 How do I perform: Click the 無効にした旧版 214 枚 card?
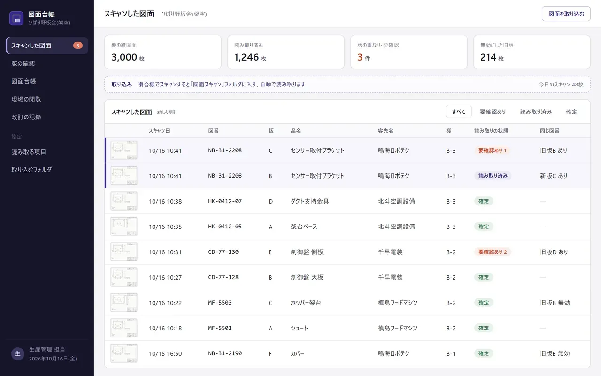tap(532, 52)
